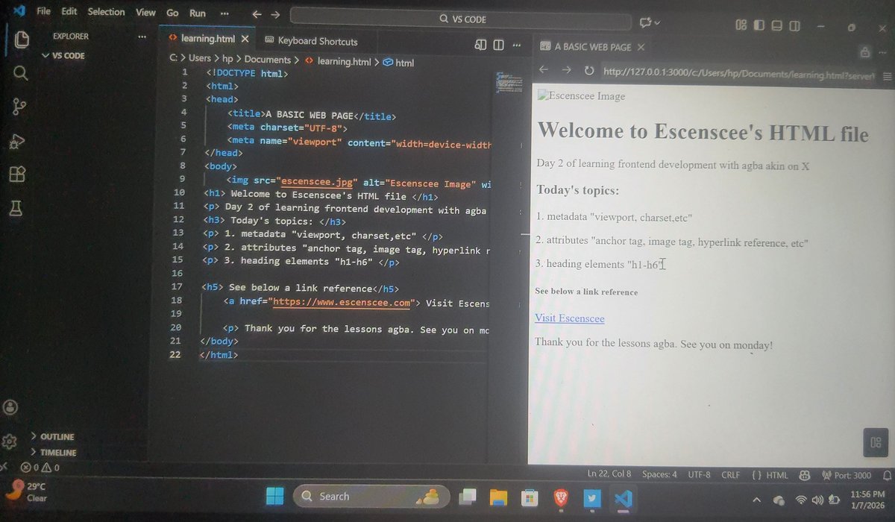Show hidden system tray icons chevron
Viewport: 895px width, 522px height.
[x=757, y=500]
